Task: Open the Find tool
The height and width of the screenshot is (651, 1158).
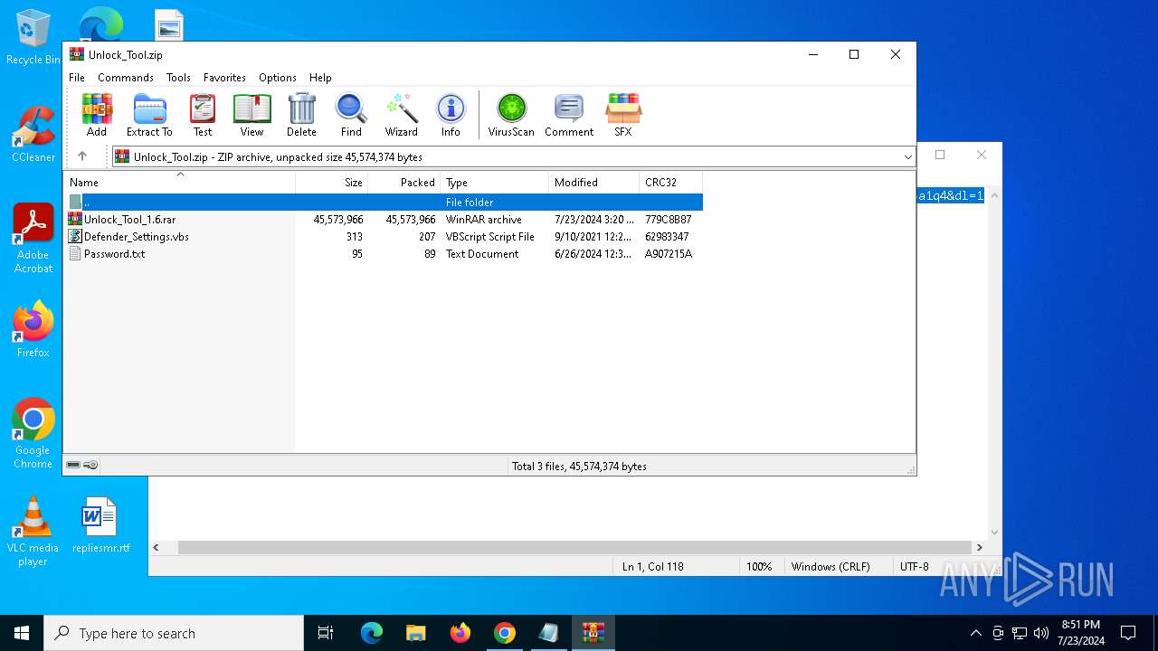Action: (351, 115)
